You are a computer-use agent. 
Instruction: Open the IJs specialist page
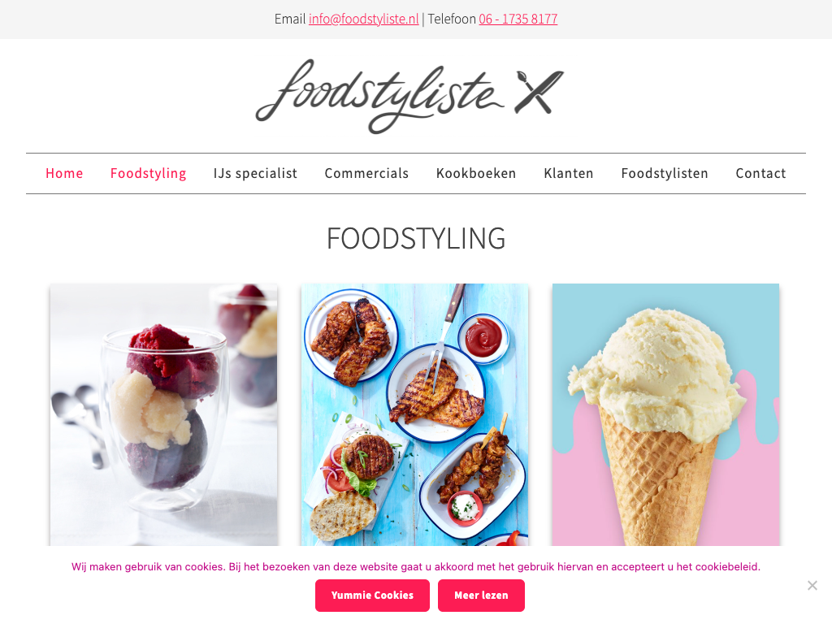coord(255,174)
